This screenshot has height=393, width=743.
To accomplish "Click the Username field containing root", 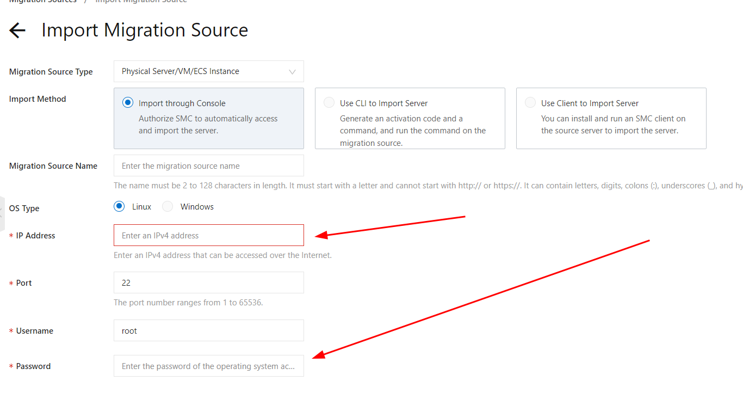I will click(x=208, y=331).
